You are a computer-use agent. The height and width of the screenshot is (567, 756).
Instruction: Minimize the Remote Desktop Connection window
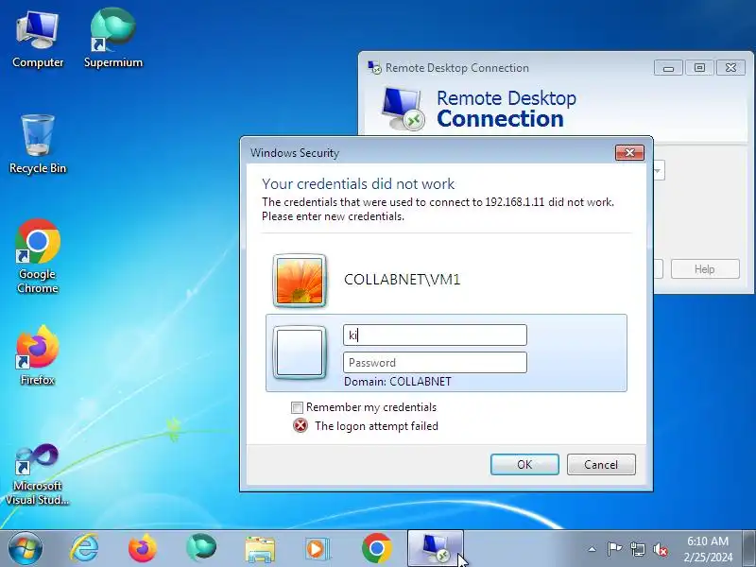668,68
